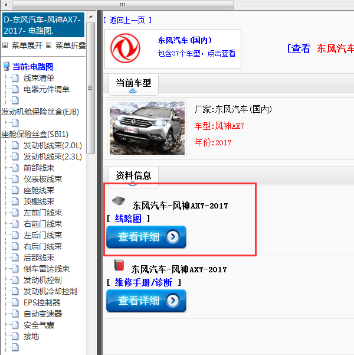354x355 pixels.
Task: Click the red book icon for 维修手册
Action: click(119, 265)
